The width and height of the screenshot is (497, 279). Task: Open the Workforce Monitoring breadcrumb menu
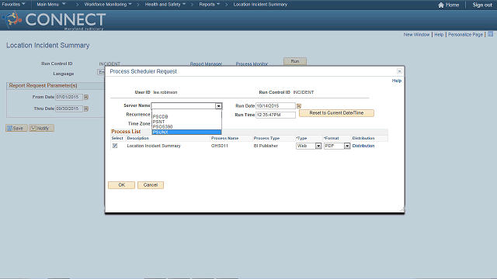(108, 5)
